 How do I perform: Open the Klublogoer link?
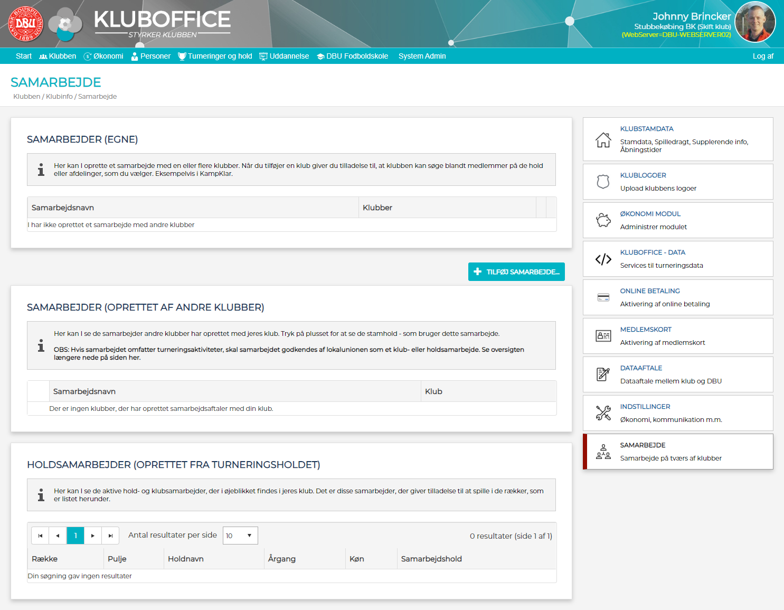tap(643, 175)
